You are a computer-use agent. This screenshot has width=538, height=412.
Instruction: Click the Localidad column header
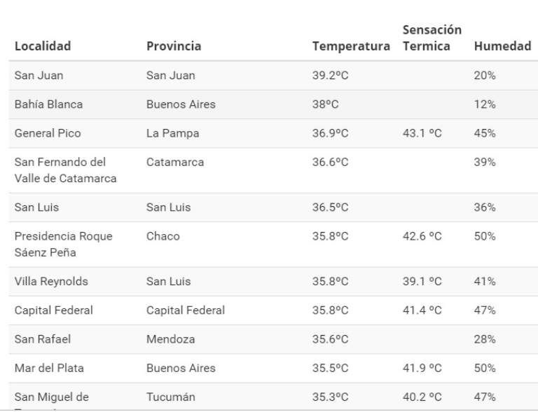click(43, 46)
